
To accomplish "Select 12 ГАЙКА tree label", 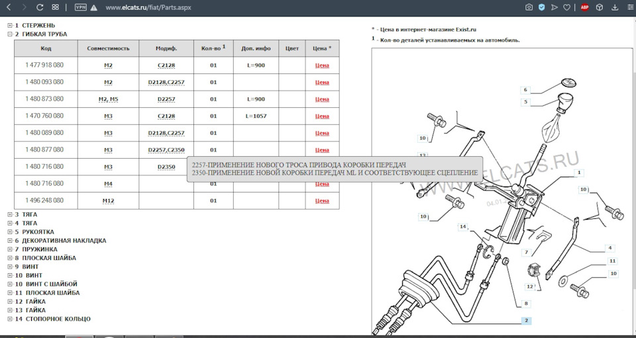I will coord(30,302).
